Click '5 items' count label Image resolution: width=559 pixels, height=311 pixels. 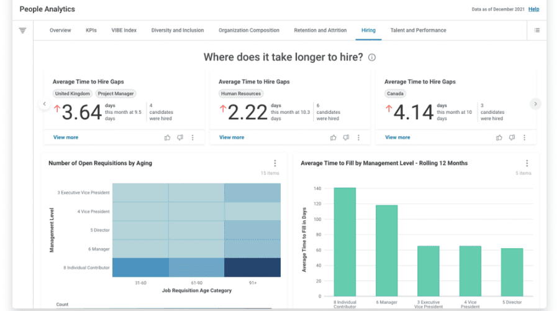click(x=524, y=173)
